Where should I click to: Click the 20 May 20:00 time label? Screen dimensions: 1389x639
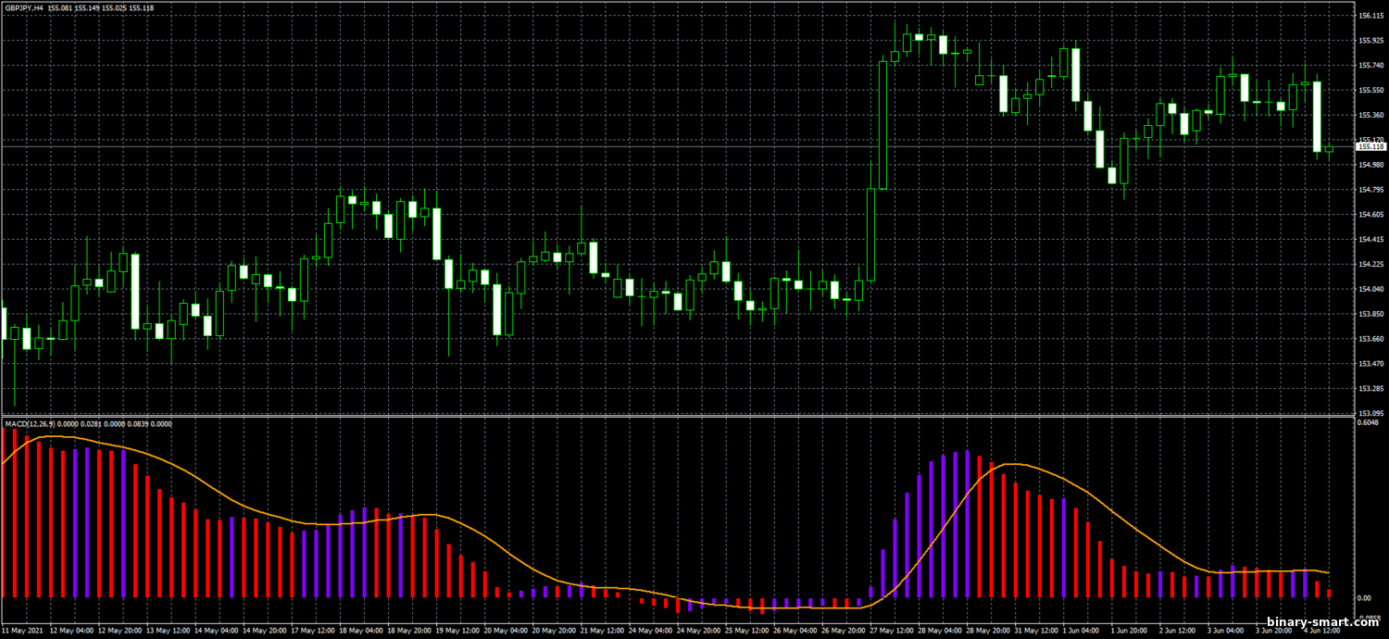[552, 631]
